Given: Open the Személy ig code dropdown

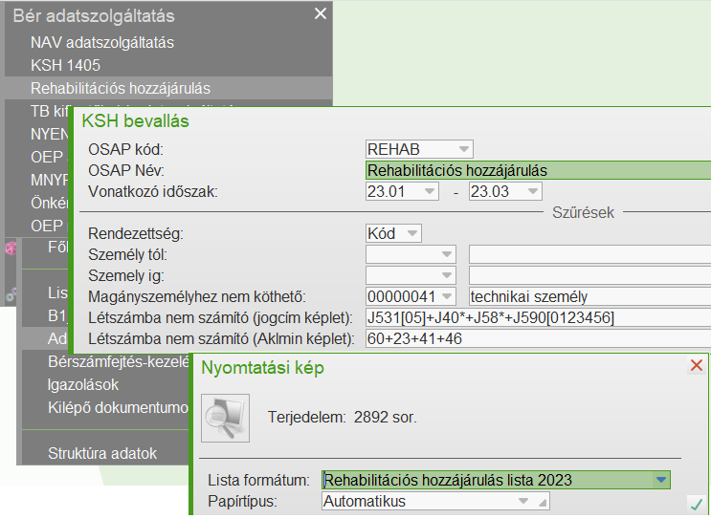Looking at the screenshot, I should (447, 275).
